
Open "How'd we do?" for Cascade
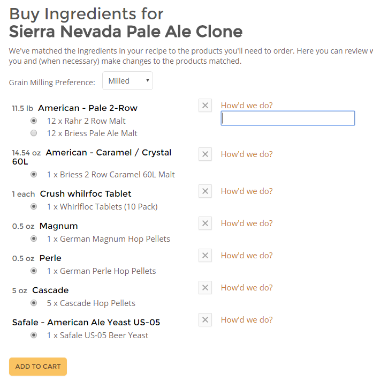point(247,288)
